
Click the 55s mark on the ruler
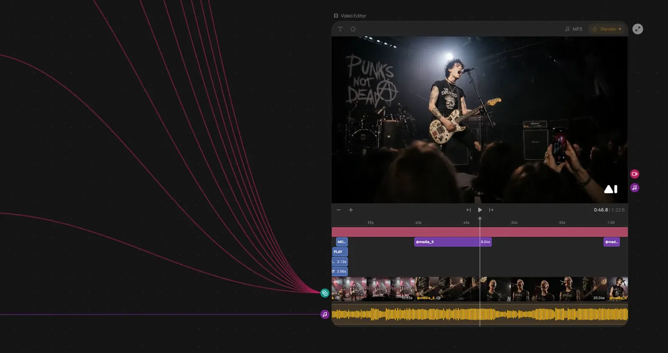562,223
